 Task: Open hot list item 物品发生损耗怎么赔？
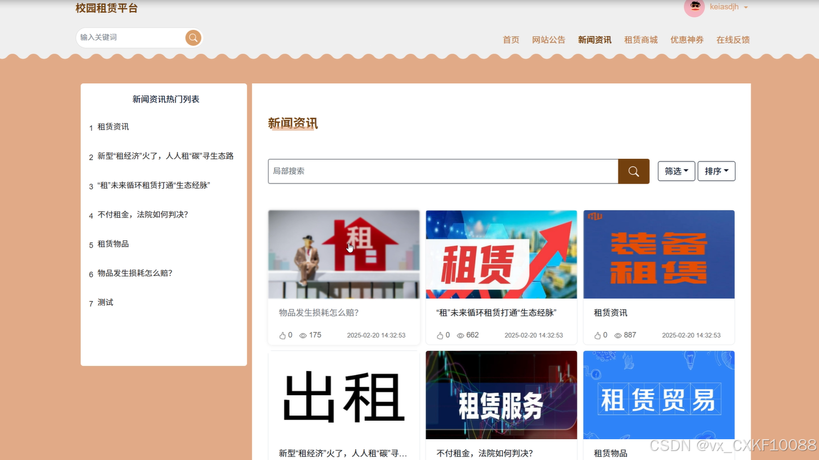click(135, 273)
